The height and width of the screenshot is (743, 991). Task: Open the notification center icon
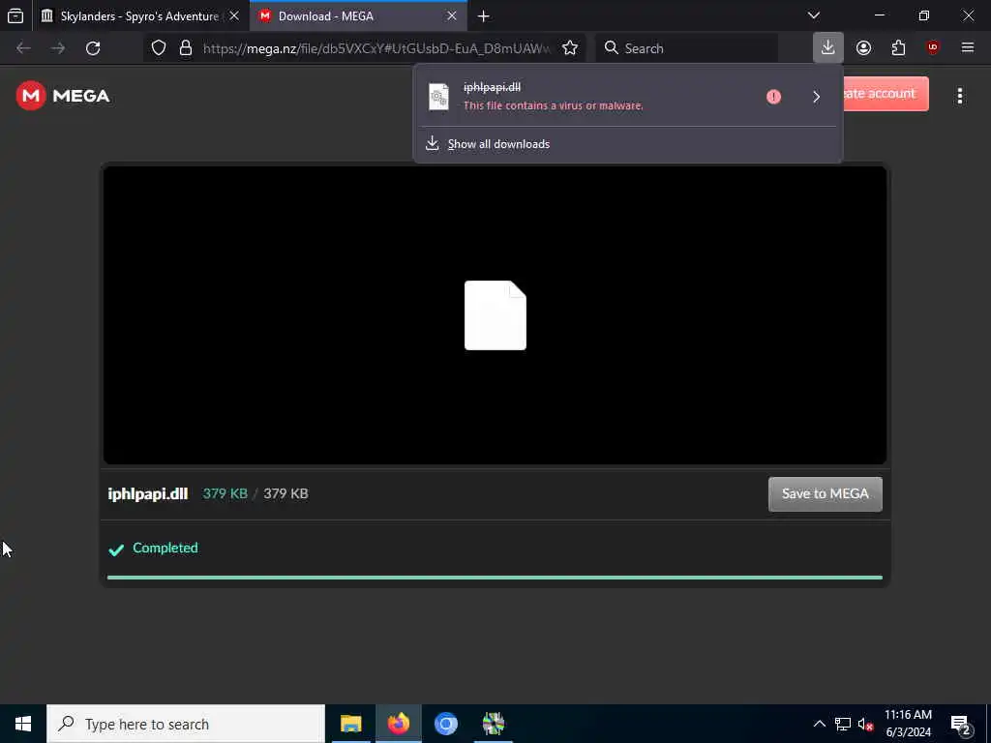(x=961, y=724)
